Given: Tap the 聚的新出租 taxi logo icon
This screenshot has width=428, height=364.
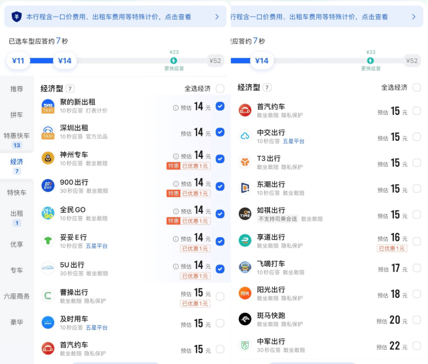Looking at the screenshot, I should point(48,106).
